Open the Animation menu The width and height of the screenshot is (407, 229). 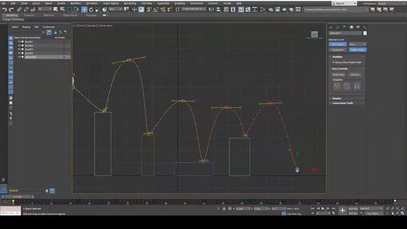pos(92,3)
